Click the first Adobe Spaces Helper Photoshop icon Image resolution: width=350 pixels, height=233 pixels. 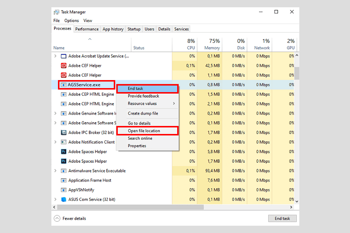(x=63, y=152)
